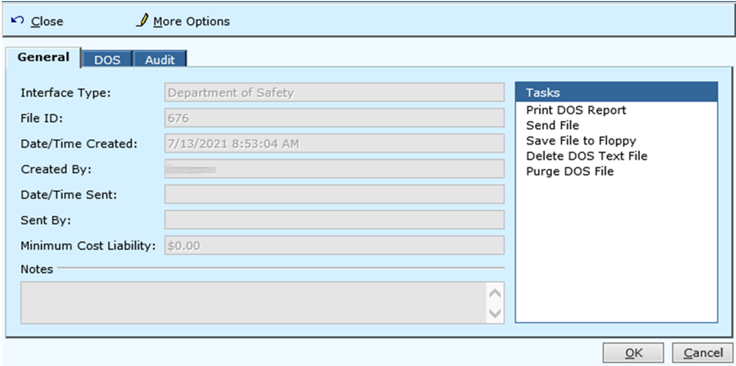The width and height of the screenshot is (736, 366).
Task: Click the Notes scrollbar down arrow
Action: click(x=496, y=313)
